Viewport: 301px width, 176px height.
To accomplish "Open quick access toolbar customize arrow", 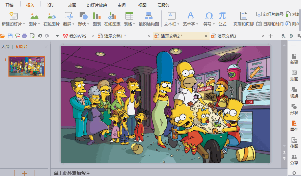I will pos(57,36).
